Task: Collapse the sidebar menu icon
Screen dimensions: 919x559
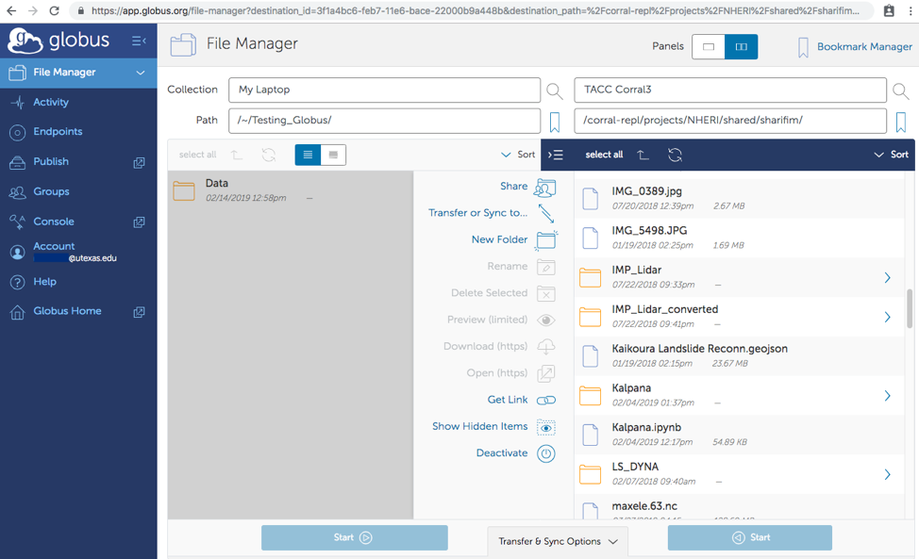Action: click(x=139, y=41)
